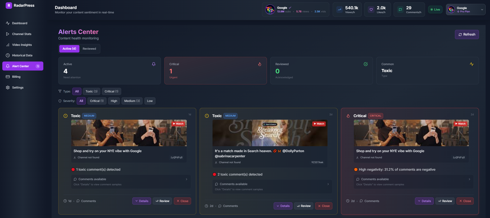490x218 pixels.
Task: Click the RadarPress logo icon
Action: point(9,5)
